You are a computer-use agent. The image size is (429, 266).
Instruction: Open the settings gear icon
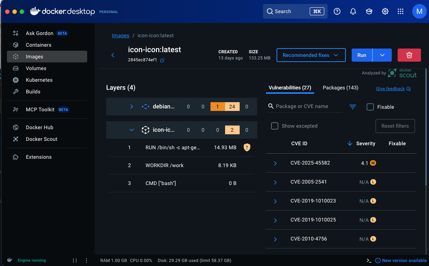[x=385, y=11]
